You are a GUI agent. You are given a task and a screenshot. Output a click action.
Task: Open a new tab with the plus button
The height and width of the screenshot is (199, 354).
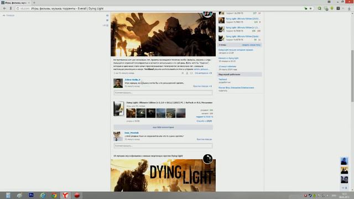point(34,3)
